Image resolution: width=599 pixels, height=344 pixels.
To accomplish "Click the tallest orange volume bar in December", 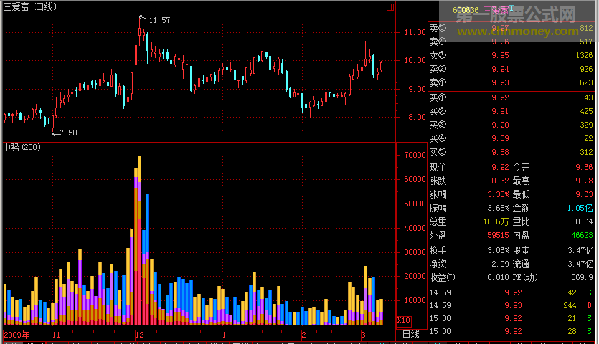I will [139, 162].
